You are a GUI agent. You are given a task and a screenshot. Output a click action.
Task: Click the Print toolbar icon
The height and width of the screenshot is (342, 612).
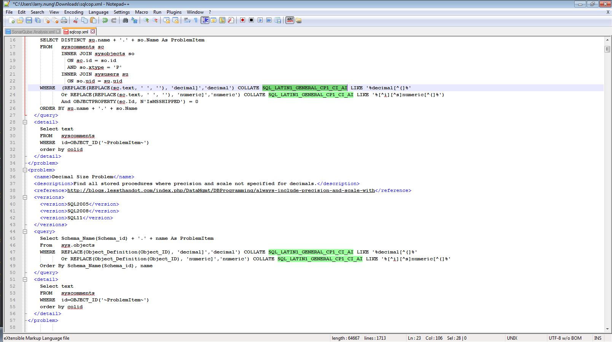click(x=64, y=20)
